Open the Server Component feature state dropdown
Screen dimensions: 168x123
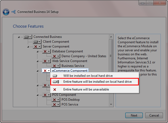(x=37, y=46)
